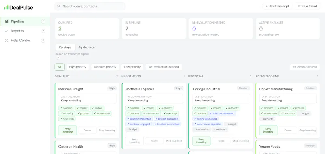Screen dimensions: 325x154
Task: Click contract engaged tag on Northvale
Action: coord(139,124)
